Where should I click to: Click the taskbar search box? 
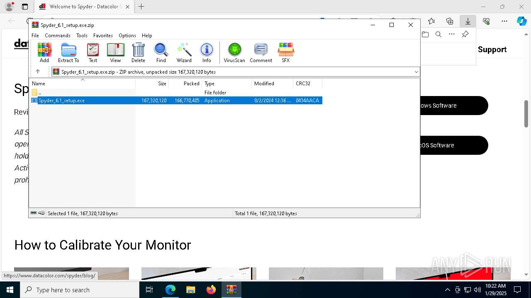80,290
